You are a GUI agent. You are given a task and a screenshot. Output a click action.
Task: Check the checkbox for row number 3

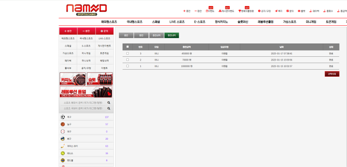(x=128, y=53)
